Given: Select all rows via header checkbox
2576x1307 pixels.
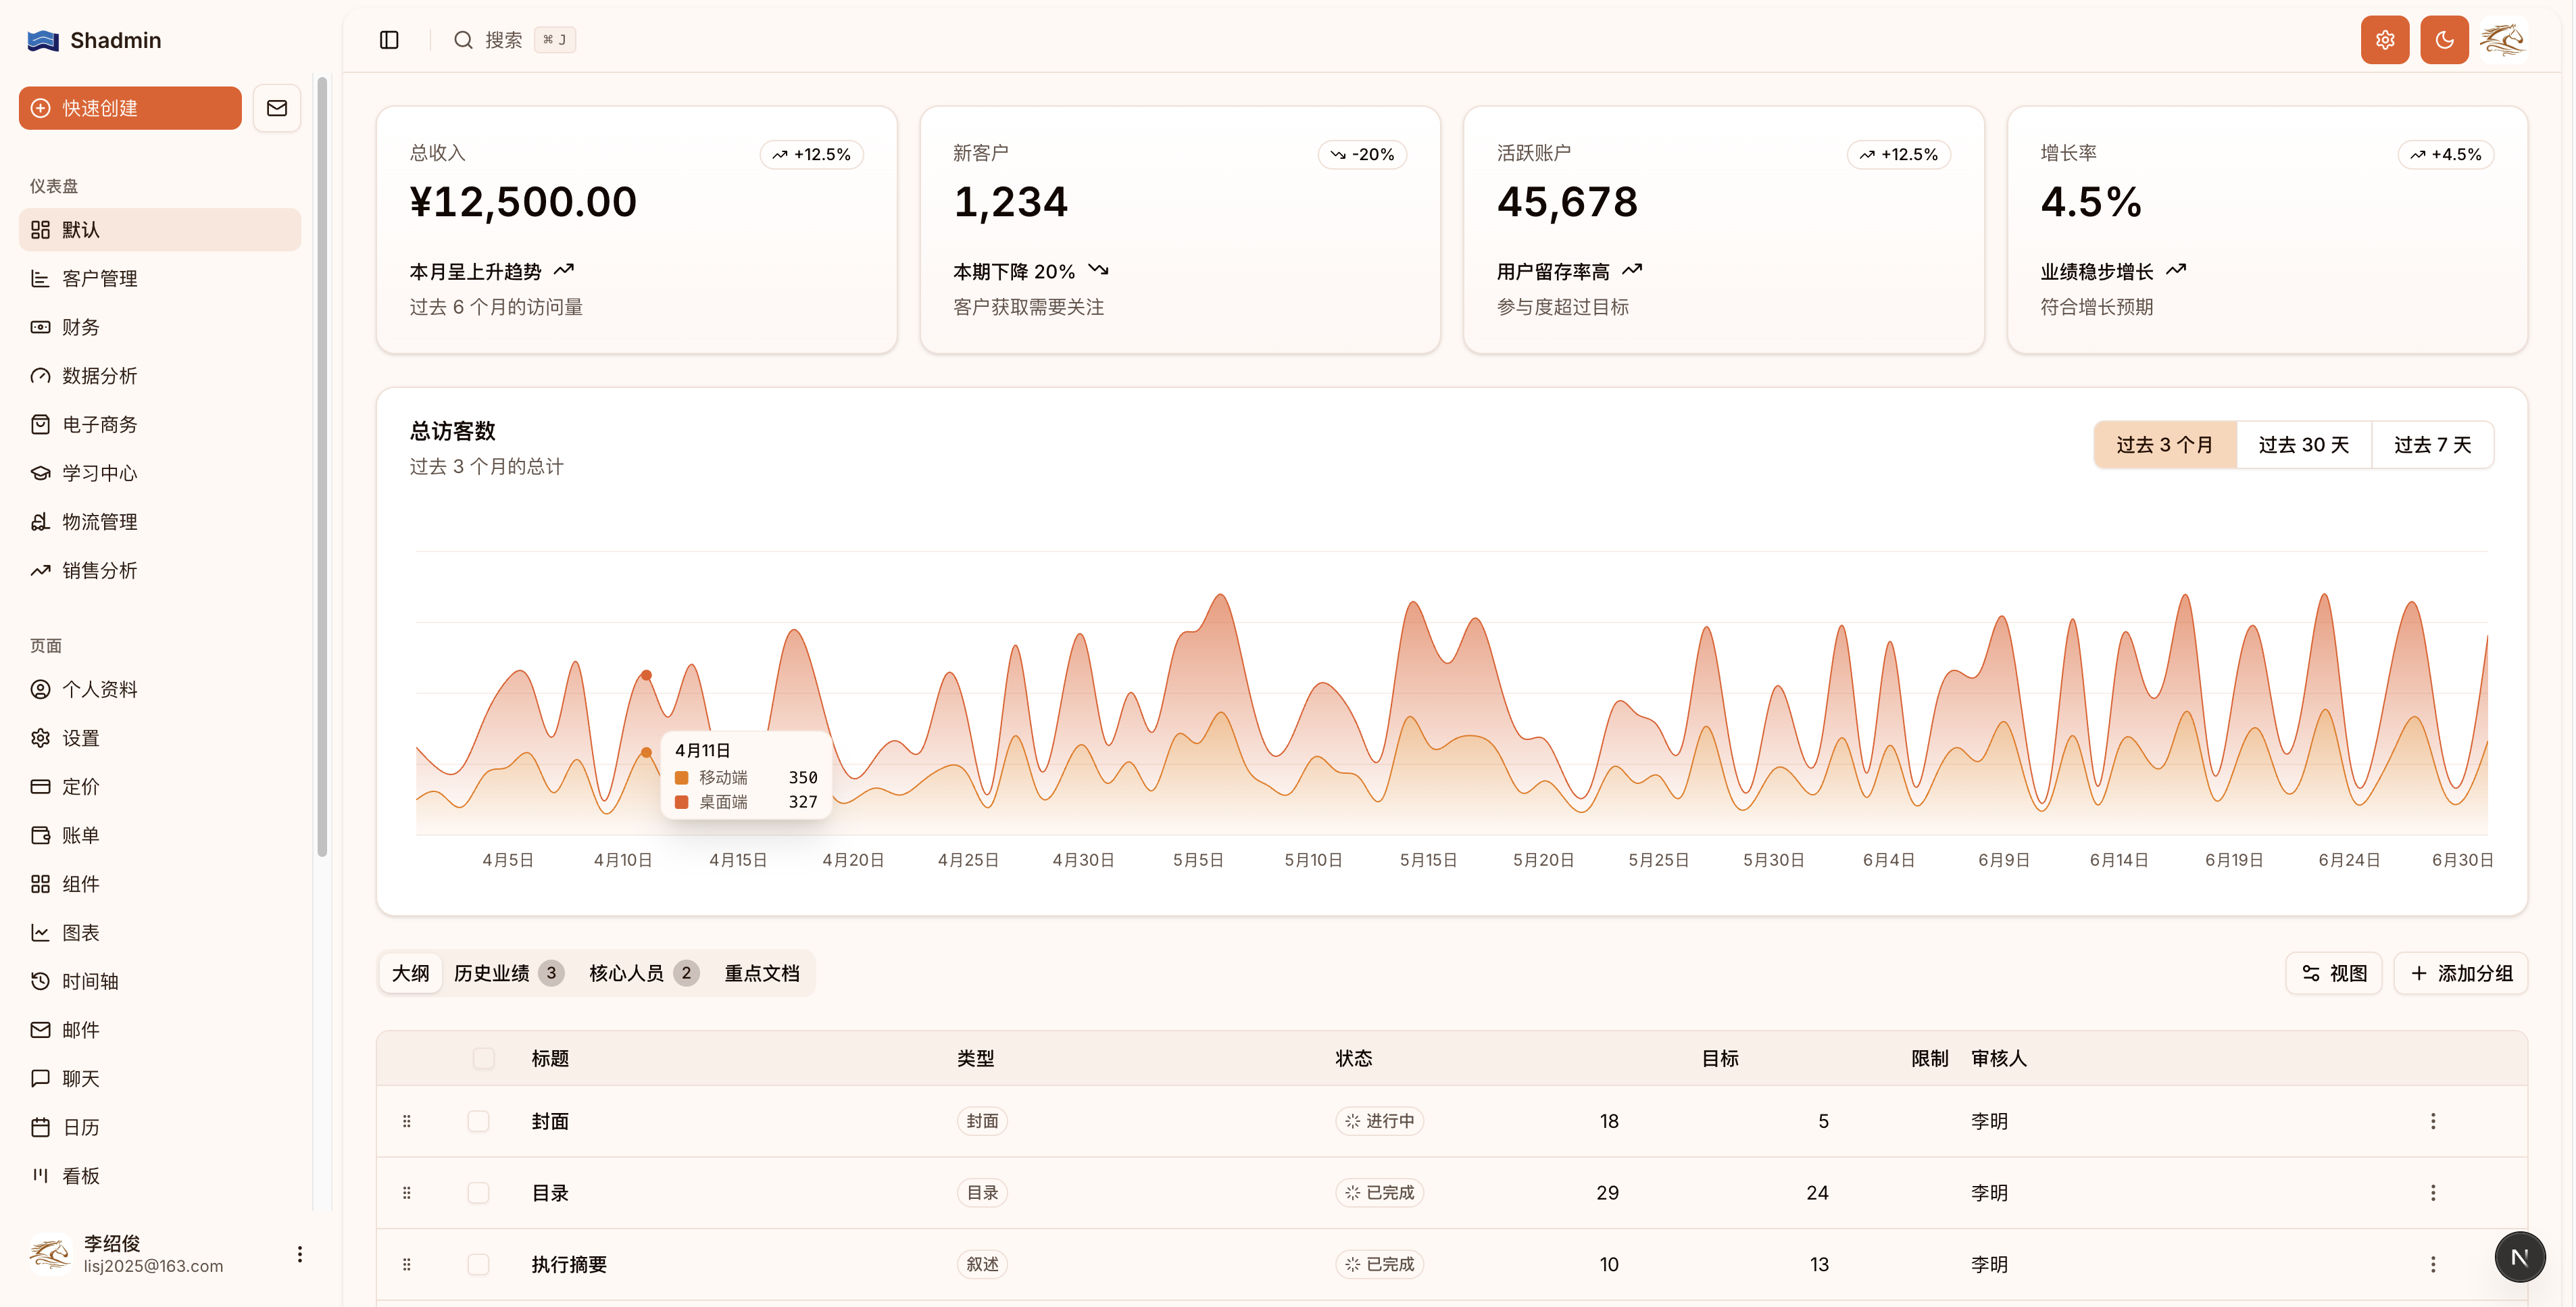Looking at the screenshot, I should 483,1058.
